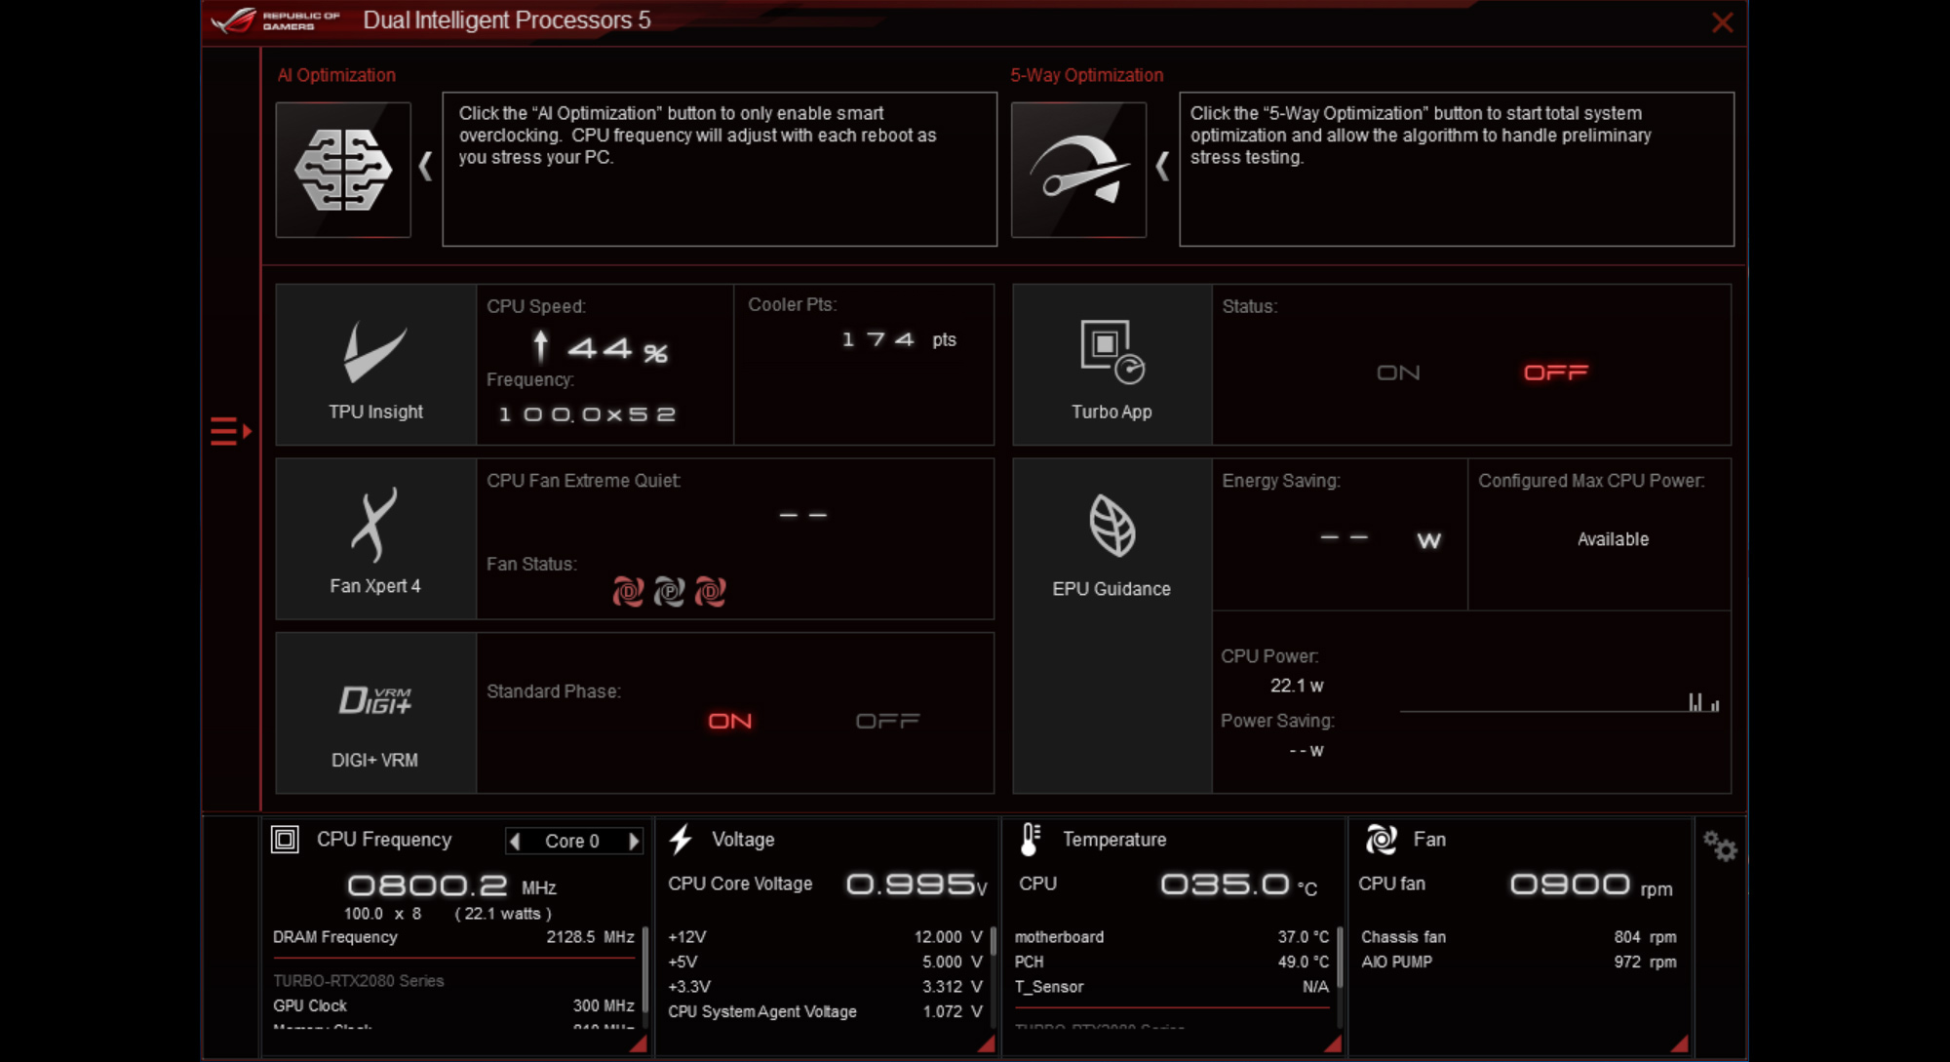The width and height of the screenshot is (1950, 1062).
Task: Click the DRAM Frequency row
Action: pos(453,937)
